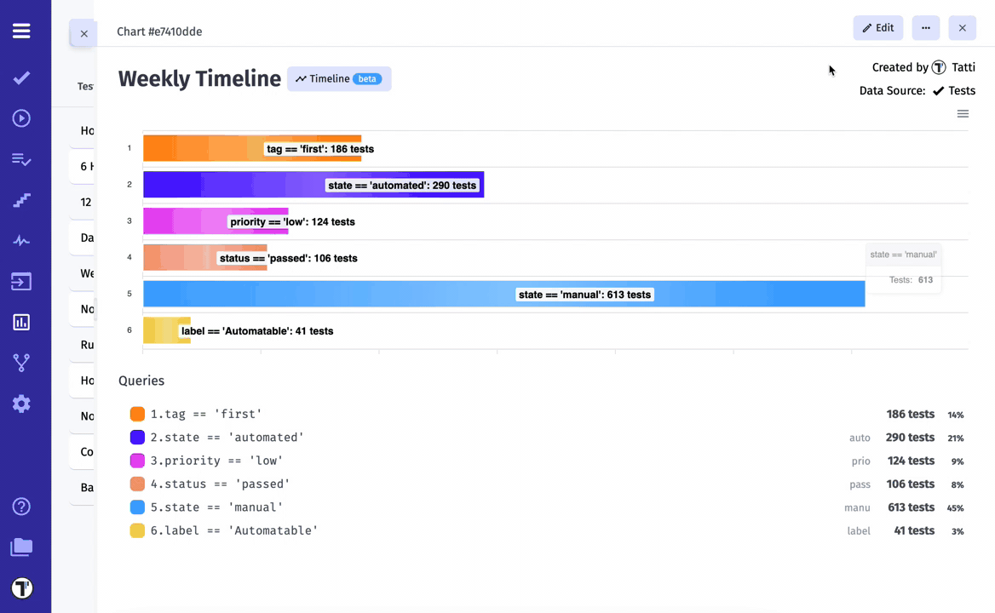
Task: Select query text 1.tag == 'first'
Action: [206, 414]
